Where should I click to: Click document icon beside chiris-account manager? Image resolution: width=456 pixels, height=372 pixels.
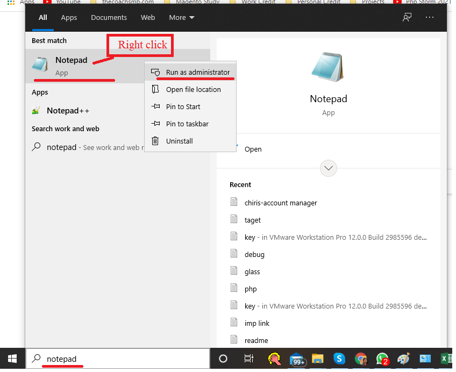tap(234, 202)
